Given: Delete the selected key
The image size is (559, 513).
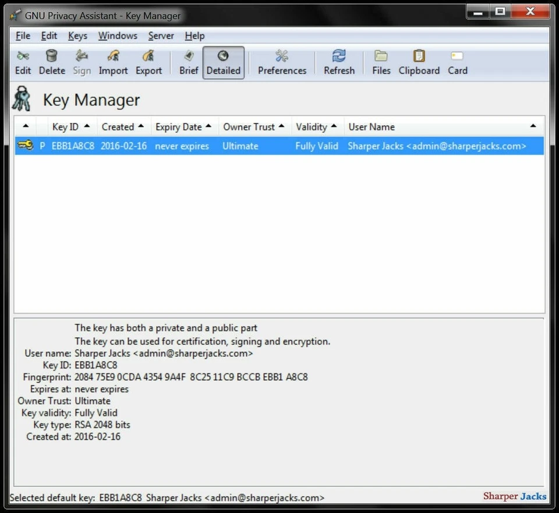Looking at the screenshot, I should (52, 61).
